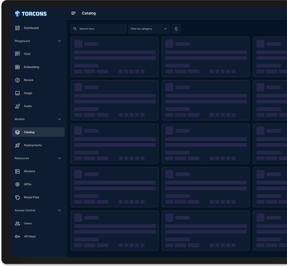Open Audio using its voice icon

[x=17, y=106]
